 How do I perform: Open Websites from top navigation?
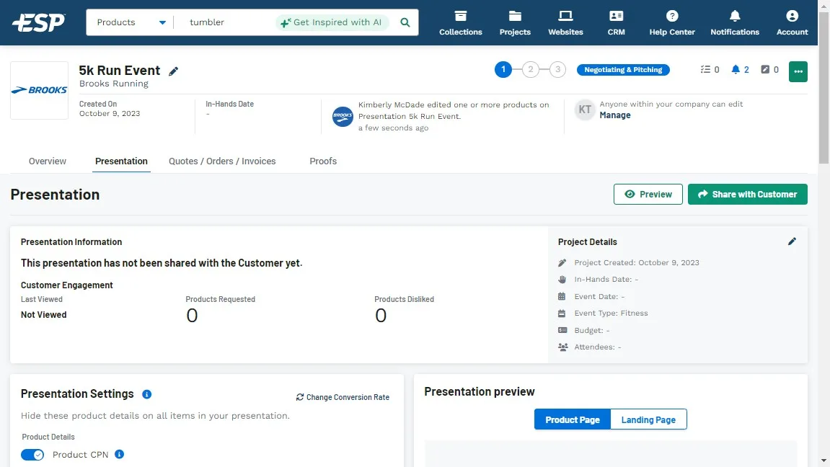pyautogui.click(x=565, y=23)
